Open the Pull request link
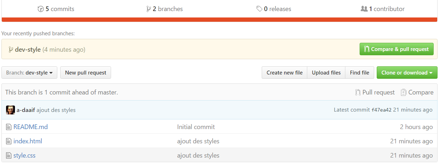The image size is (439, 164). point(378,93)
